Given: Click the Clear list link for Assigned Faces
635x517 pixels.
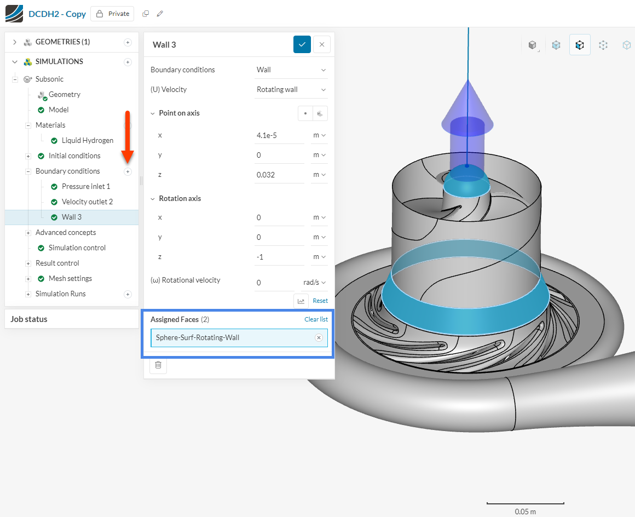Looking at the screenshot, I should (x=316, y=319).
